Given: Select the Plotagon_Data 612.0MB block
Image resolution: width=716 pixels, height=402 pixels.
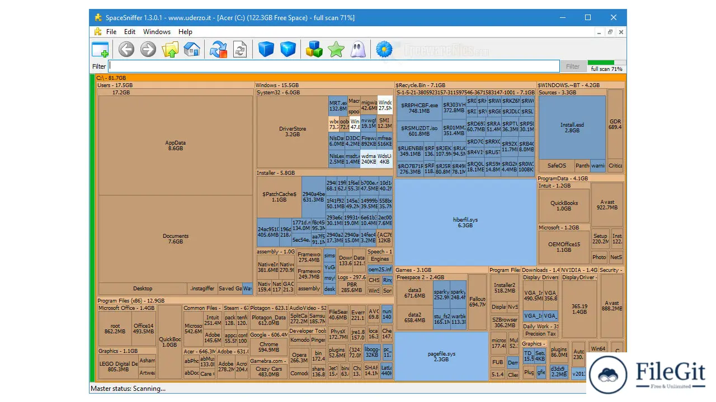Looking at the screenshot, I should point(268,320).
